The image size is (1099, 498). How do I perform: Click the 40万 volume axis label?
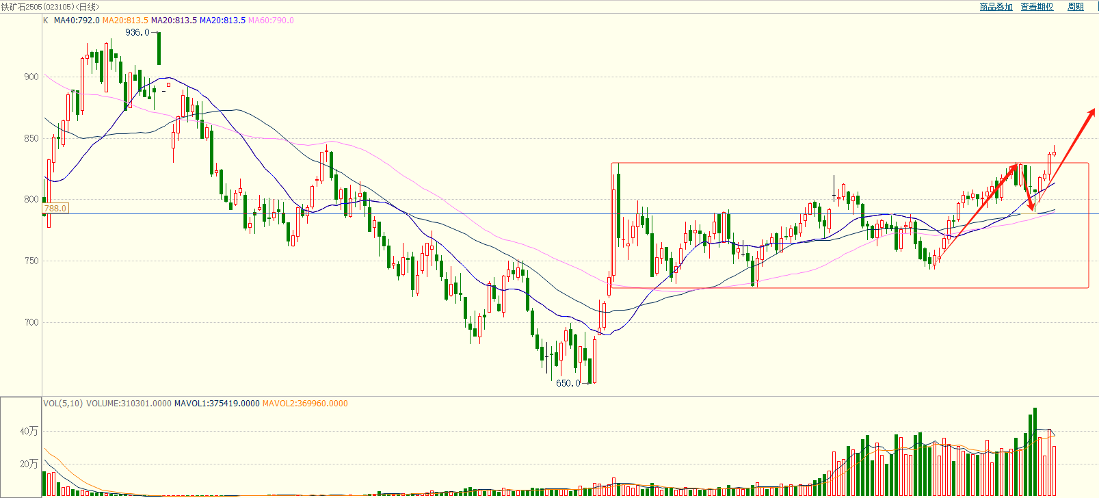(29, 431)
